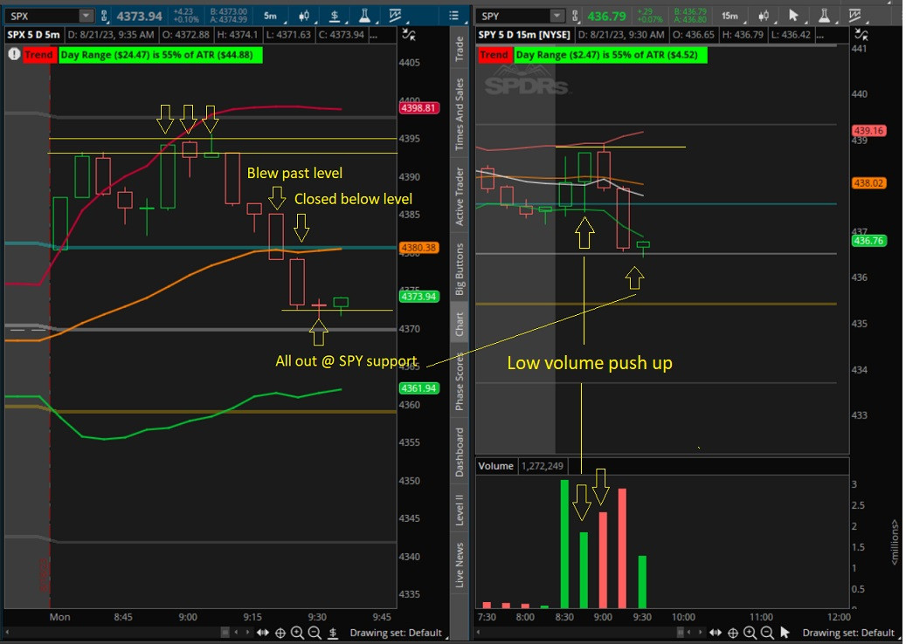Select the pointer cursor tool in SPY toolbar
The height and width of the screenshot is (644, 906).
(x=793, y=16)
